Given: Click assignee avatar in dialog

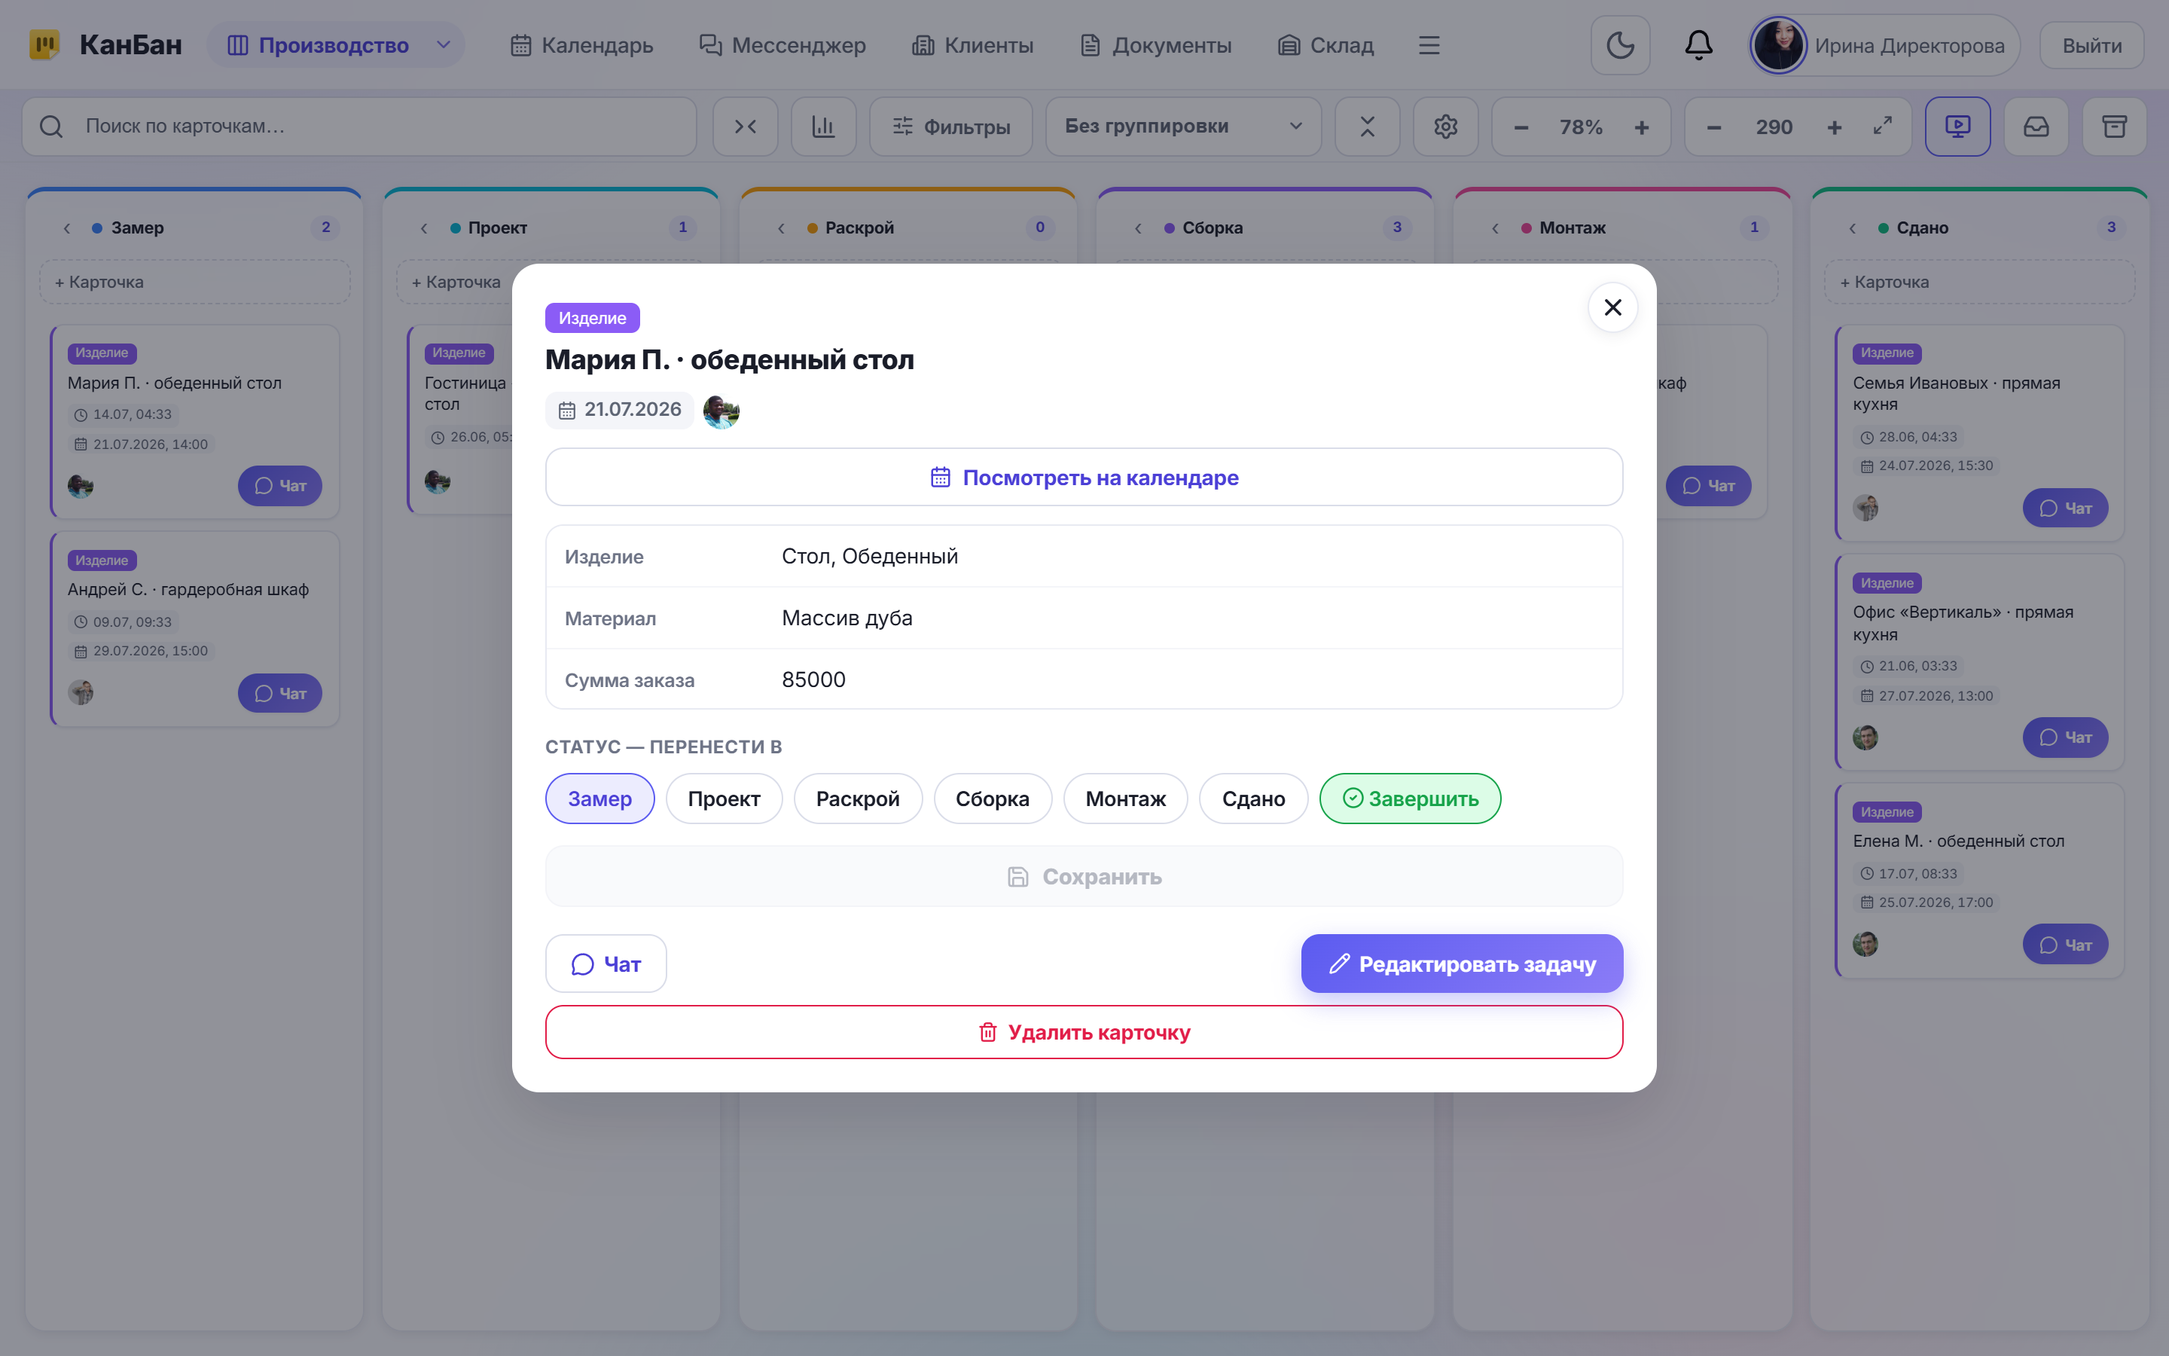Looking at the screenshot, I should click(x=721, y=411).
